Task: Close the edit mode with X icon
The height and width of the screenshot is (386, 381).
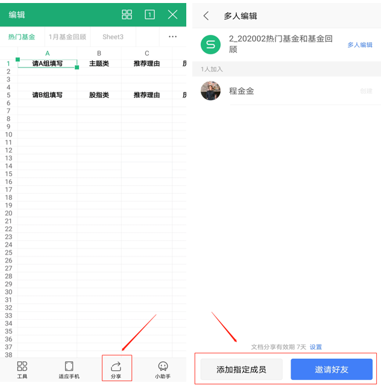Action: tap(172, 14)
